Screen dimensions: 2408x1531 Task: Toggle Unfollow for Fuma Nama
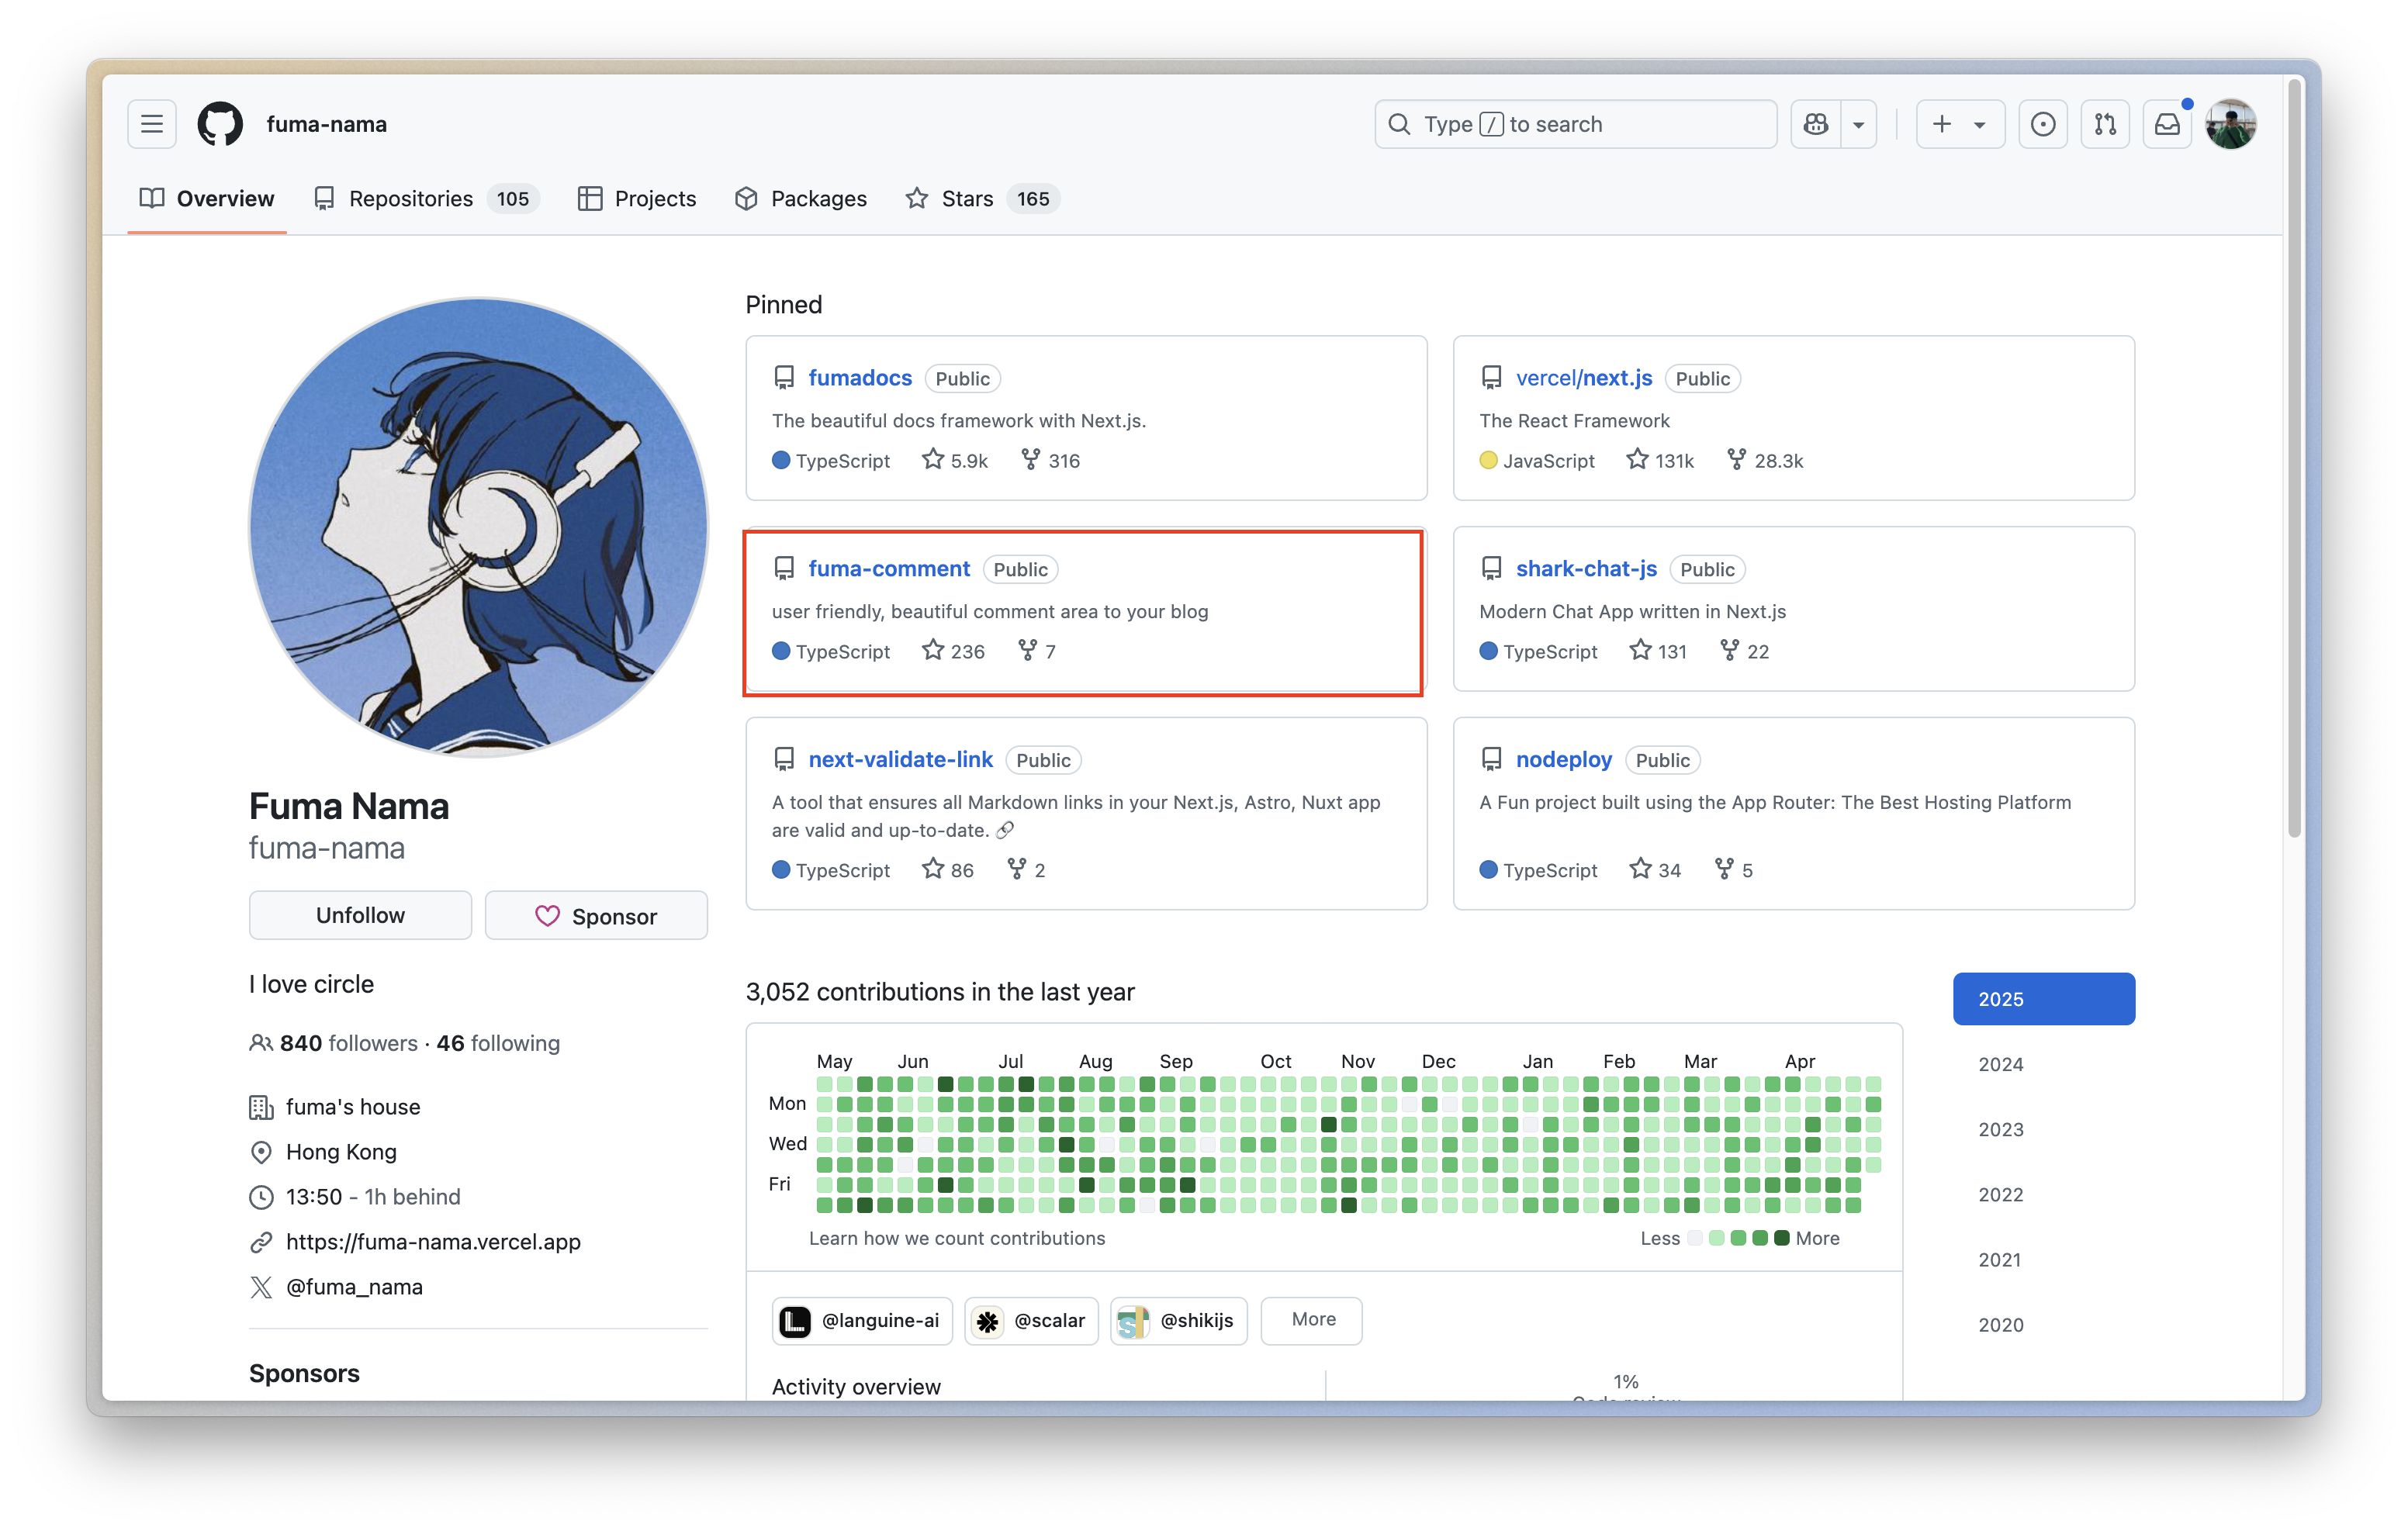360,915
